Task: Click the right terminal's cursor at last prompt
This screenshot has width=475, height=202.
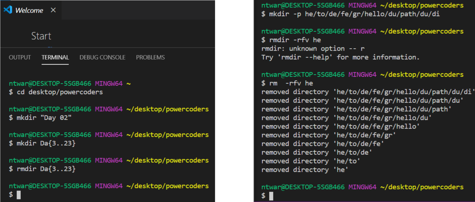Action: [x=271, y=196]
